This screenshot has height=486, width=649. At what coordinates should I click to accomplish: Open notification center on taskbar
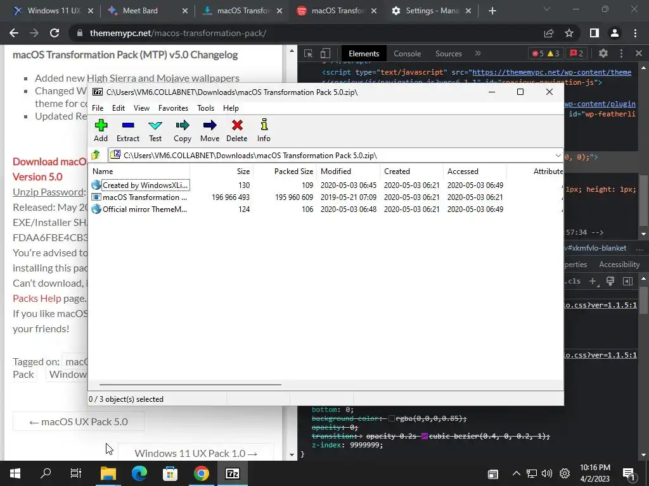click(629, 473)
